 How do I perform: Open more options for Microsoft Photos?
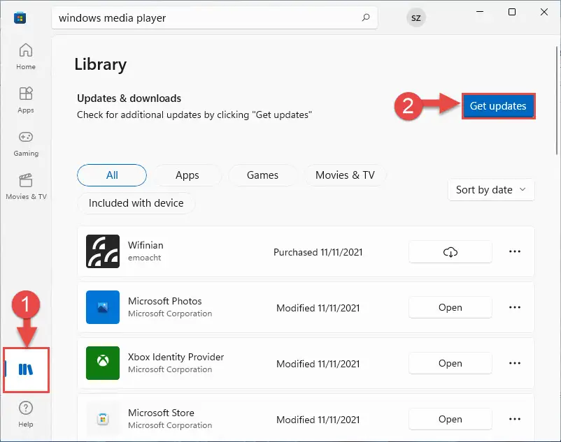pos(515,307)
